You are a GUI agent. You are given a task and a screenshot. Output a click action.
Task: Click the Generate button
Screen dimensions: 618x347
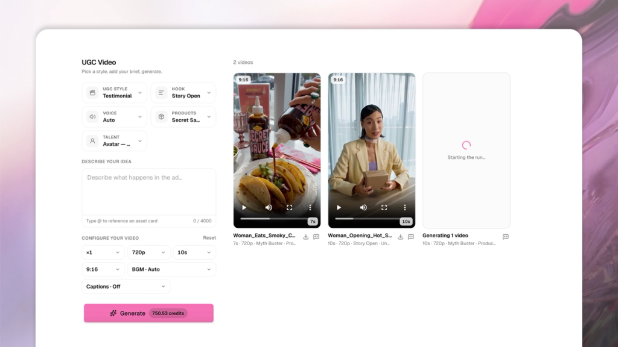pos(148,313)
